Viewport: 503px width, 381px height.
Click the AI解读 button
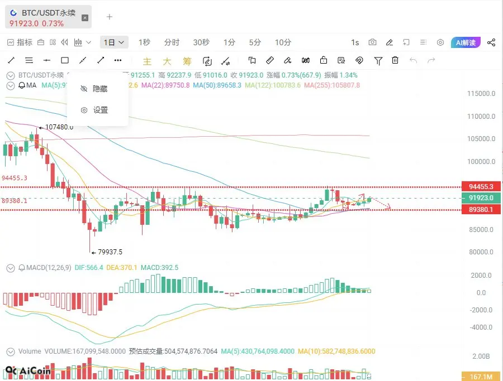(x=466, y=42)
